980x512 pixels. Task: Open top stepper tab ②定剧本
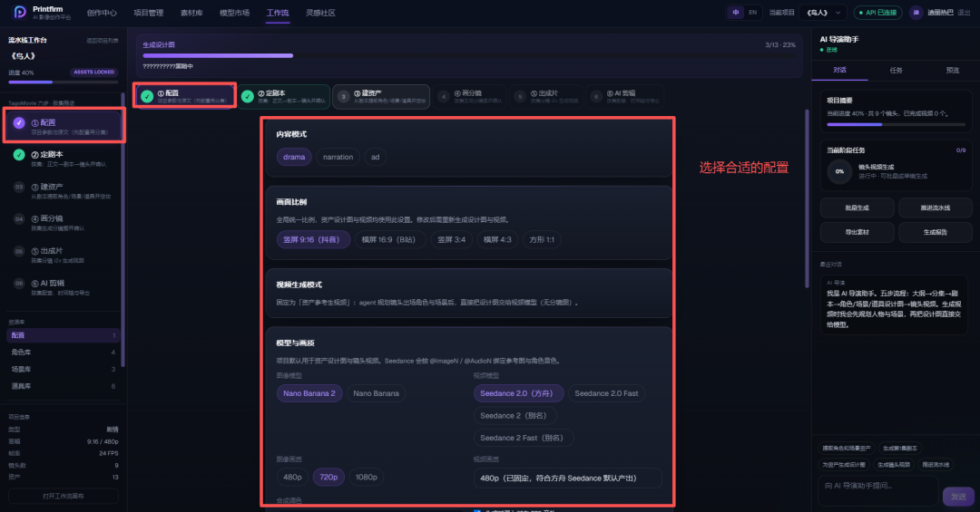(284, 96)
